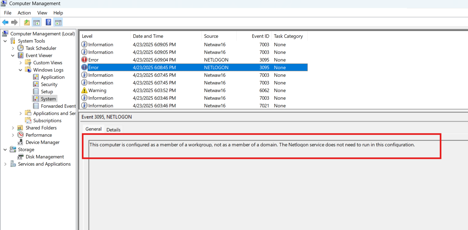Click the Forwarded Events log icon

coord(36,106)
